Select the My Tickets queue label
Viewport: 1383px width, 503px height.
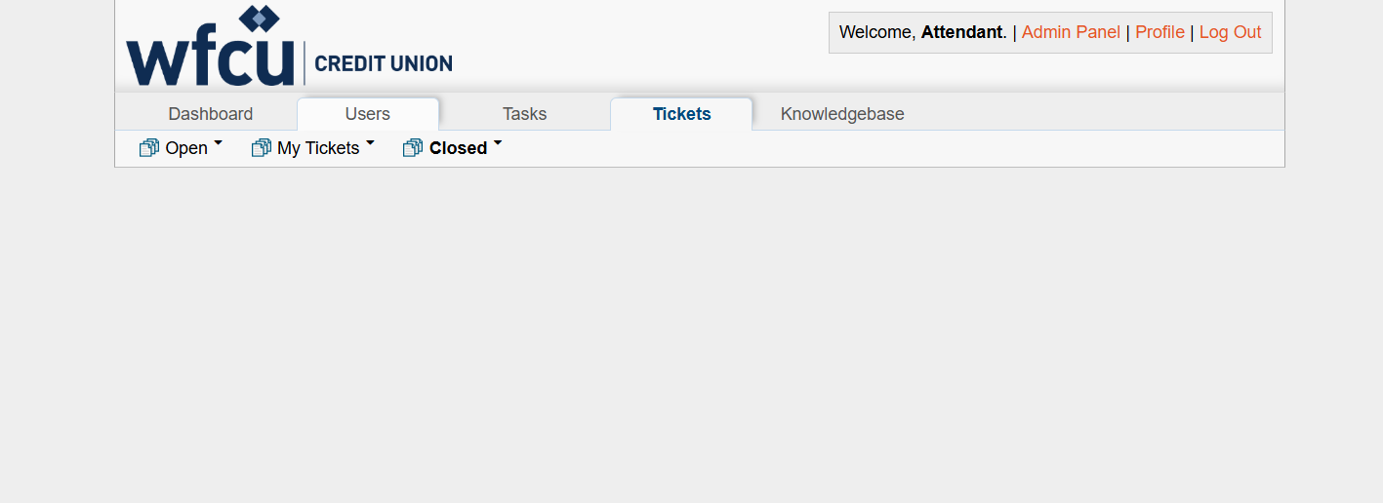(x=318, y=148)
